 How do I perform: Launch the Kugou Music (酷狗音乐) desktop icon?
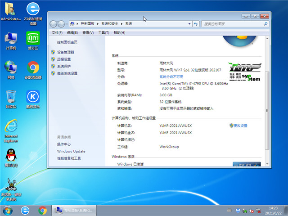(x=33, y=99)
